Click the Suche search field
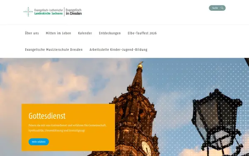249x156 pixels. point(217,8)
